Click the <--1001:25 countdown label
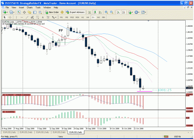 162,90
